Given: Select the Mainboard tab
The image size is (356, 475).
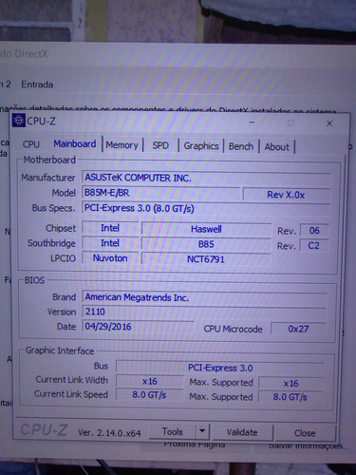Looking at the screenshot, I should click(x=75, y=144).
